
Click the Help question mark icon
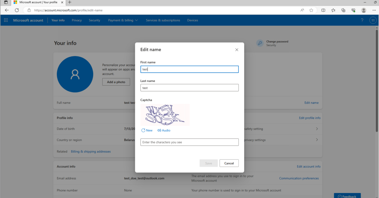click(x=362, y=20)
